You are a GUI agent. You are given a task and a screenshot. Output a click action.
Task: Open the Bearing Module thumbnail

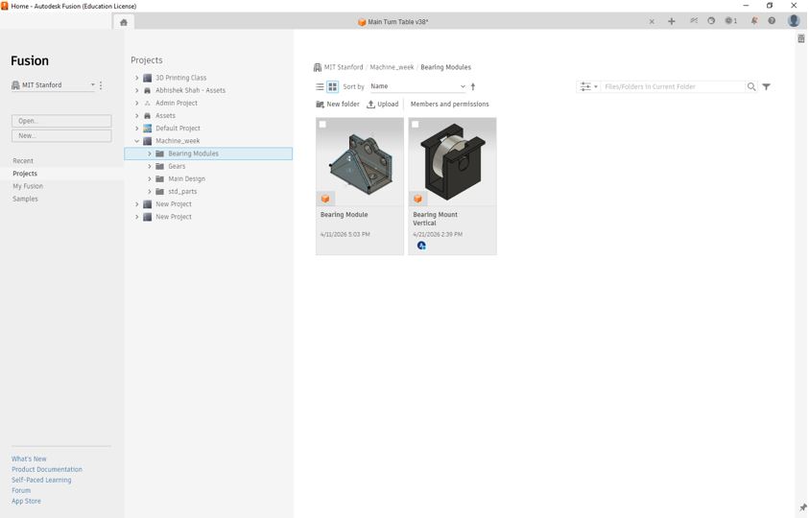[360, 162]
